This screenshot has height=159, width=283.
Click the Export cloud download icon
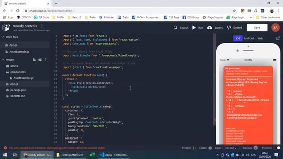pyautogui.click(x=210, y=27)
